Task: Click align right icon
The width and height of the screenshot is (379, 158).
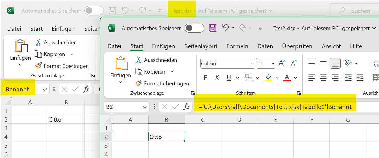Action: pyautogui.click(x=335, y=77)
